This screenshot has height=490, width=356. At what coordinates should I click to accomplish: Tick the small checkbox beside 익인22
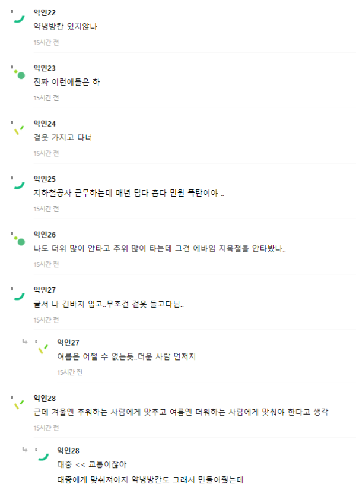[x=12, y=11]
